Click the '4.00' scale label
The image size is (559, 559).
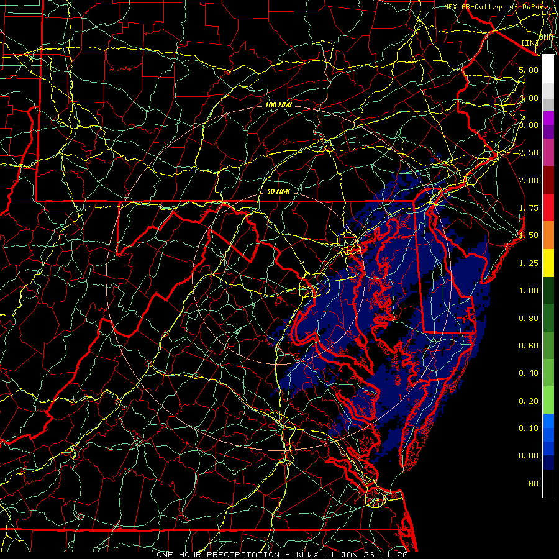click(529, 98)
